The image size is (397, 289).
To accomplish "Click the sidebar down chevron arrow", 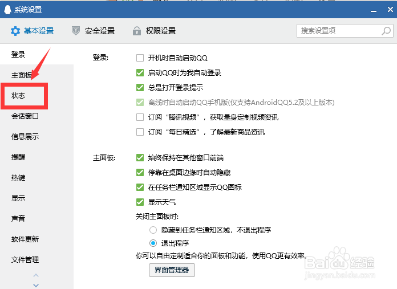I will pos(36,286).
